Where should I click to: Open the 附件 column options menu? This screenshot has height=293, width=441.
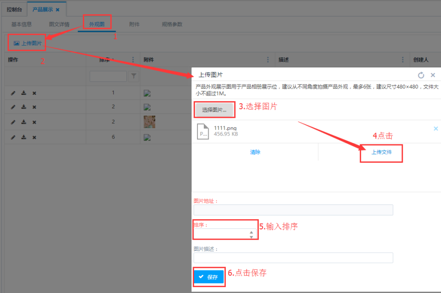point(268,60)
